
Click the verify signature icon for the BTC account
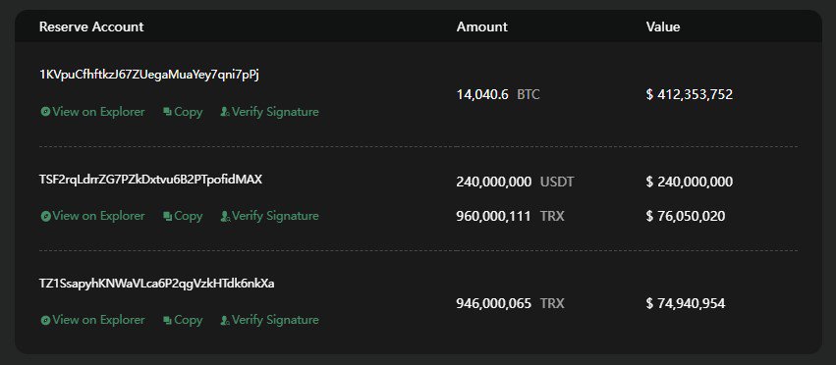225,112
